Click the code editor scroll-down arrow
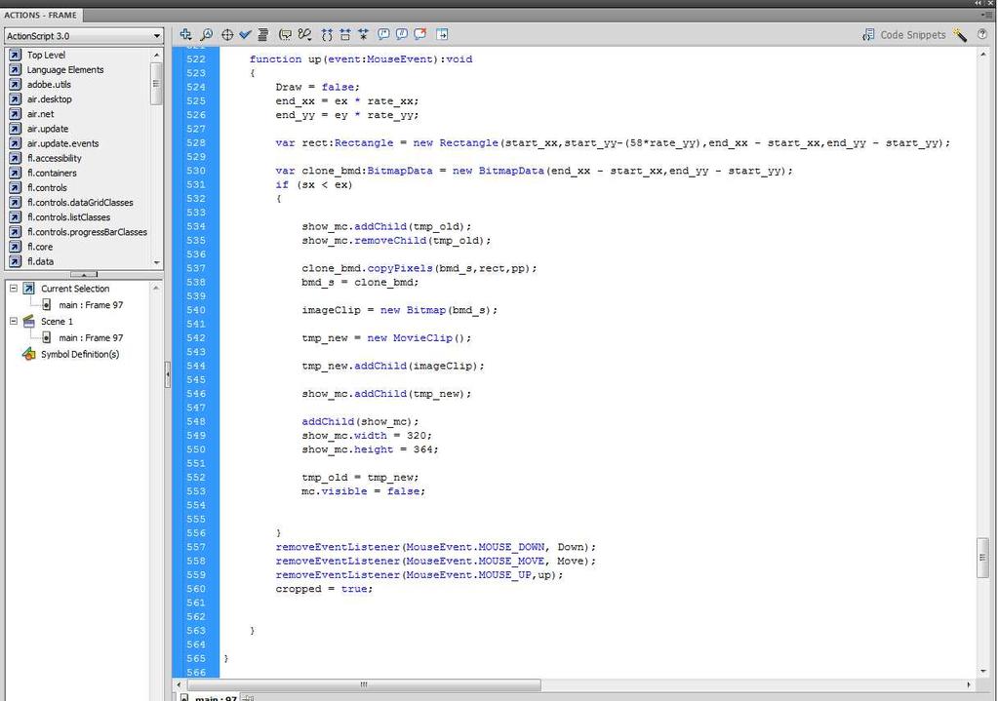Image resolution: width=998 pixels, height=701 pixels. click(x=982, y=671)
